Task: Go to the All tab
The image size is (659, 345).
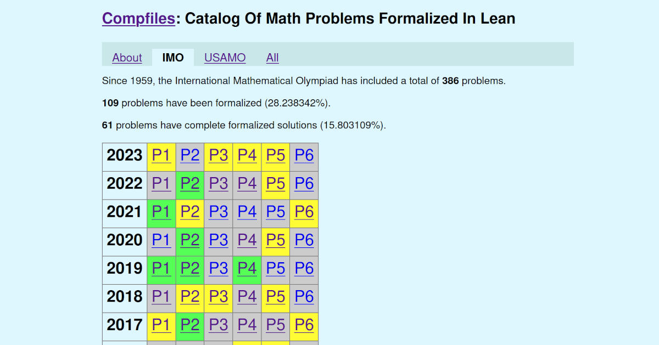Action: pyautogui.click(x=272, y=58)
